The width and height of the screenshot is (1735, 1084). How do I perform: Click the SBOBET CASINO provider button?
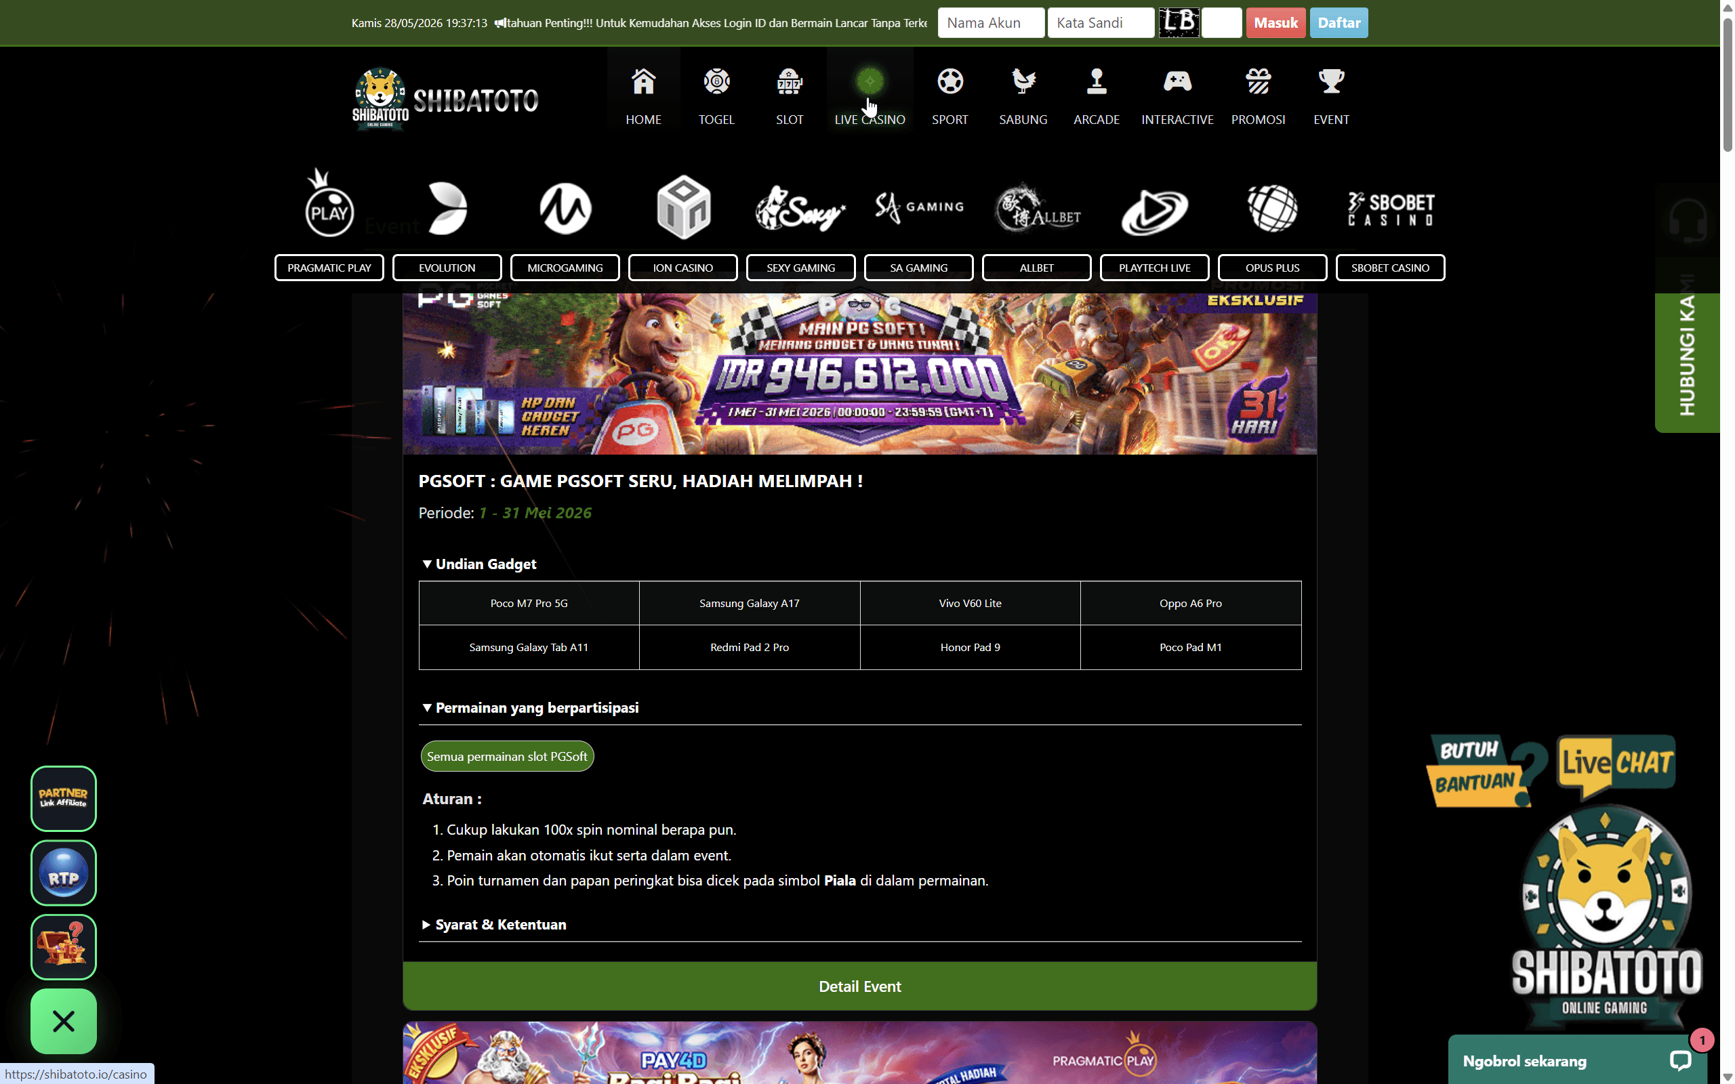pyautogui.click(x=1390, y=268)
